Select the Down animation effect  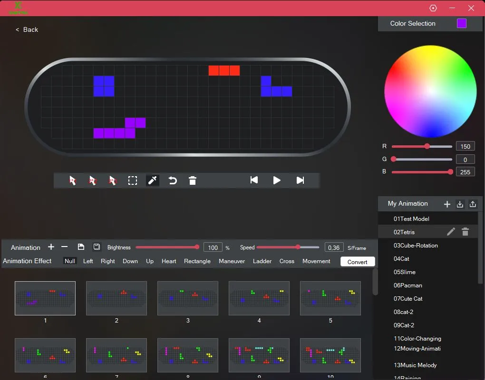coord(130,261)
